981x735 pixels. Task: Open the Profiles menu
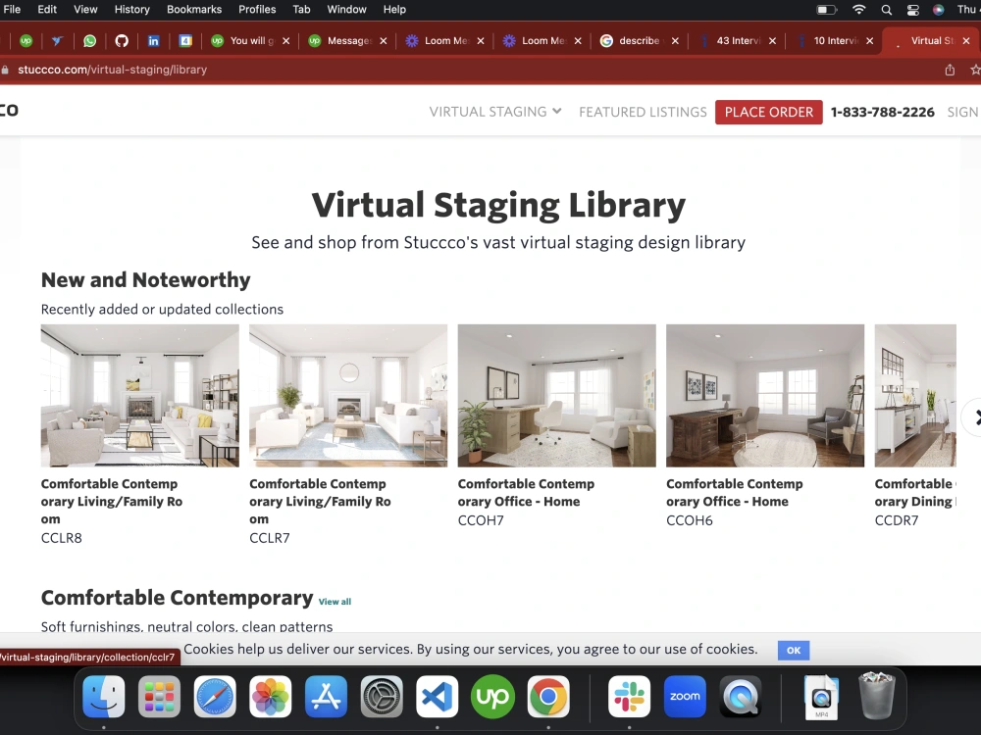[x=257, y=10]
